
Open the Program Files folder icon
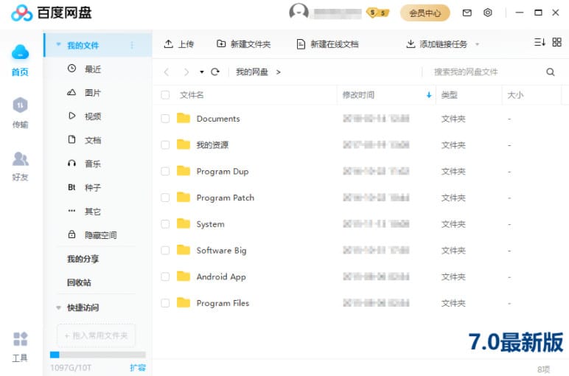click(x=184, y=303)
